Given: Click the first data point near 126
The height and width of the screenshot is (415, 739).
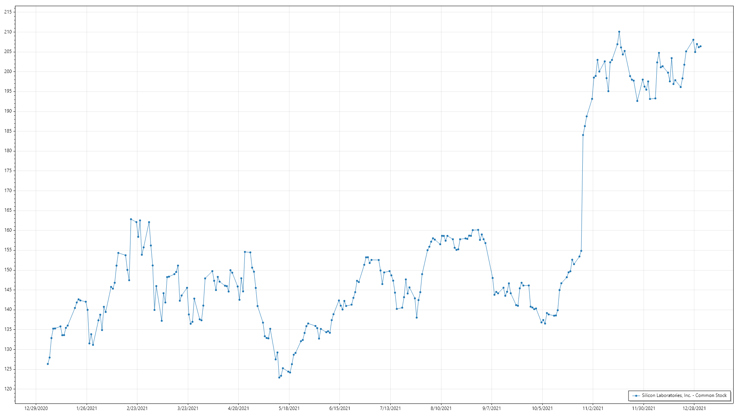Looking at the screenshot, I should click(x=48, y=364).
